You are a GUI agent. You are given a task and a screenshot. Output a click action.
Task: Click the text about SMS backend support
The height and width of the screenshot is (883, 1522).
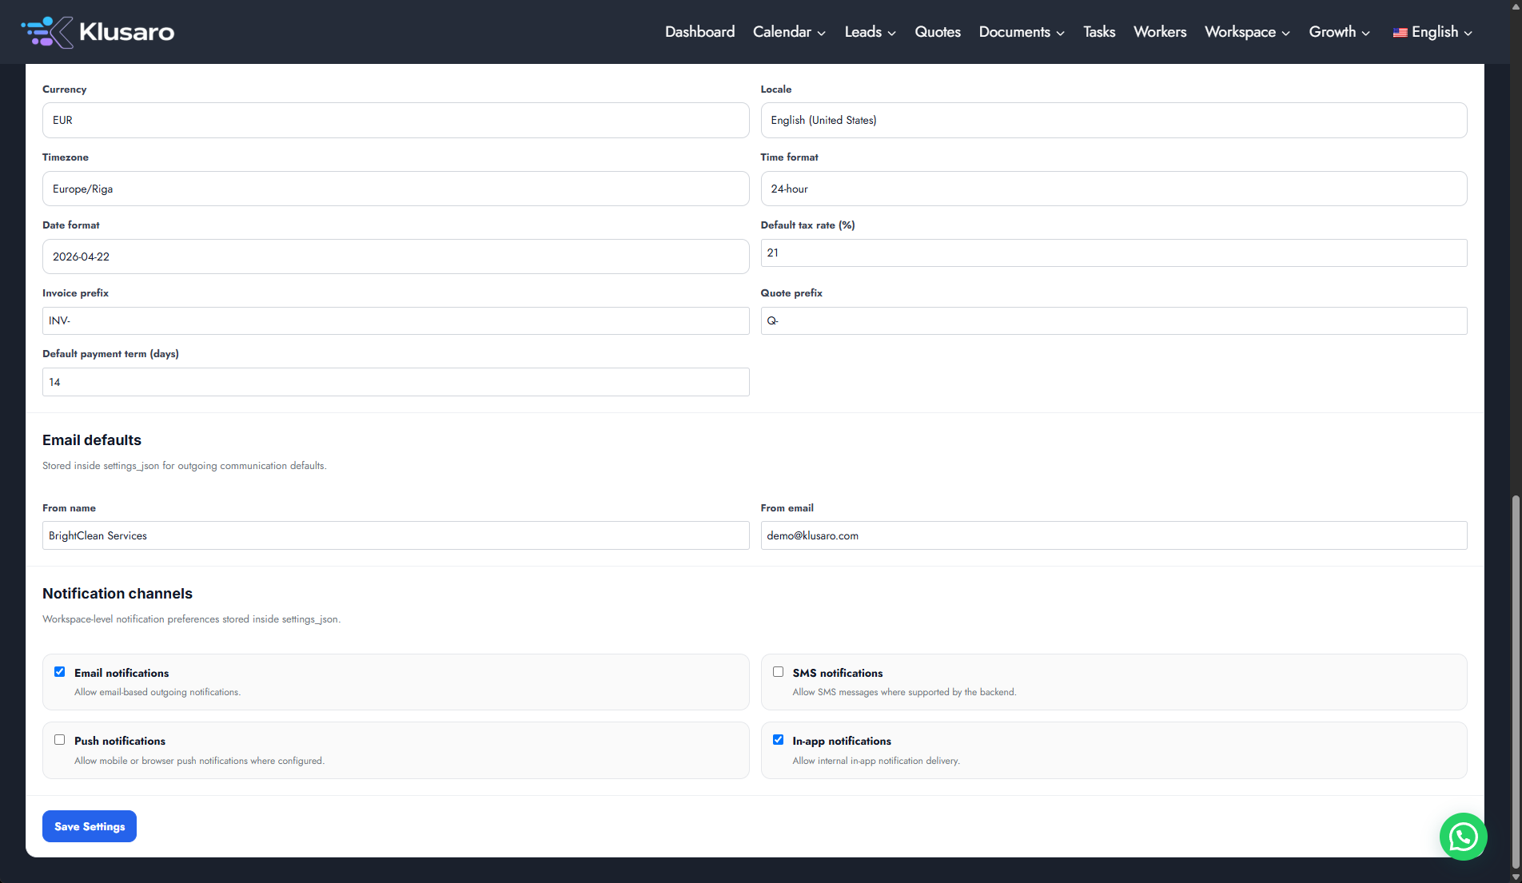tap(904, 692)
